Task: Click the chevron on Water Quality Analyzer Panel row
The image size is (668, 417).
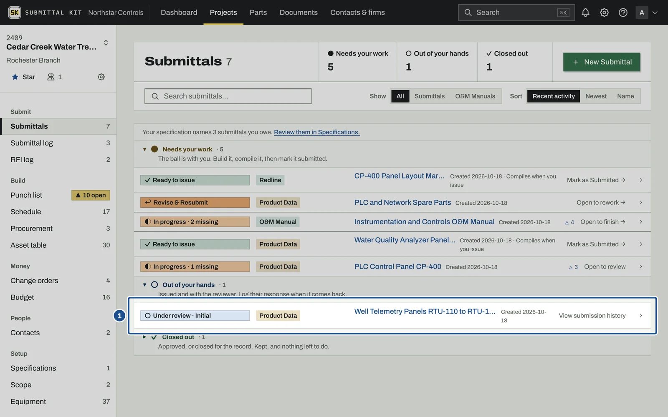Action: (x=641, y=244)
